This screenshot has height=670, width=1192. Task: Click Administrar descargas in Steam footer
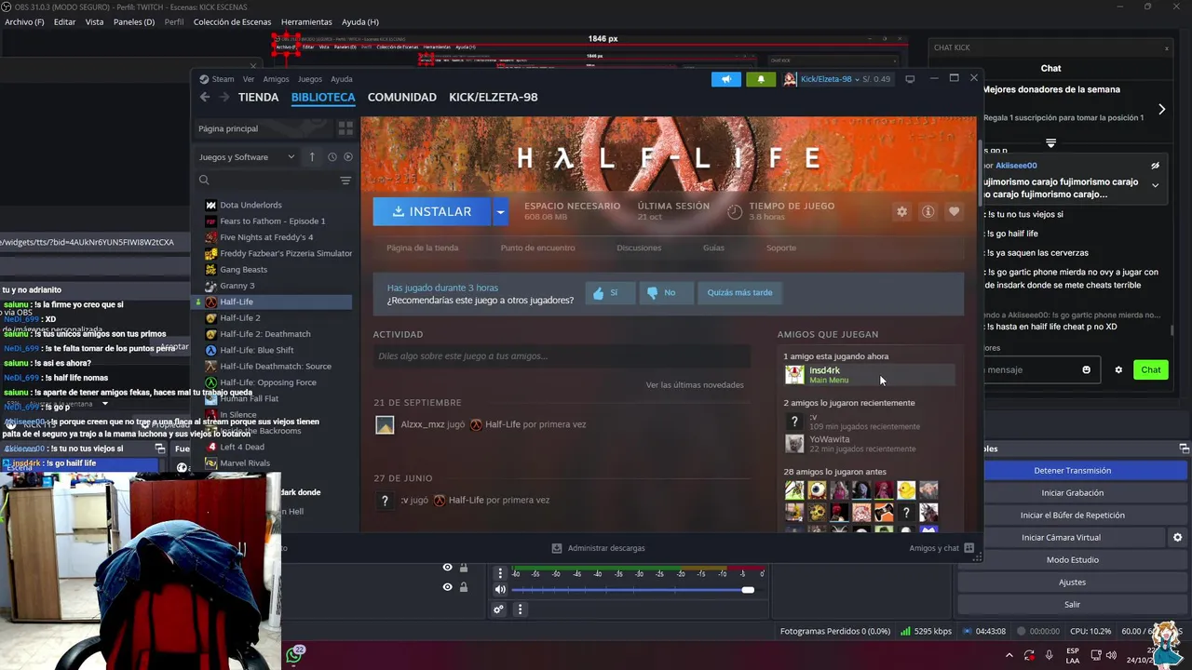(598, 548)
